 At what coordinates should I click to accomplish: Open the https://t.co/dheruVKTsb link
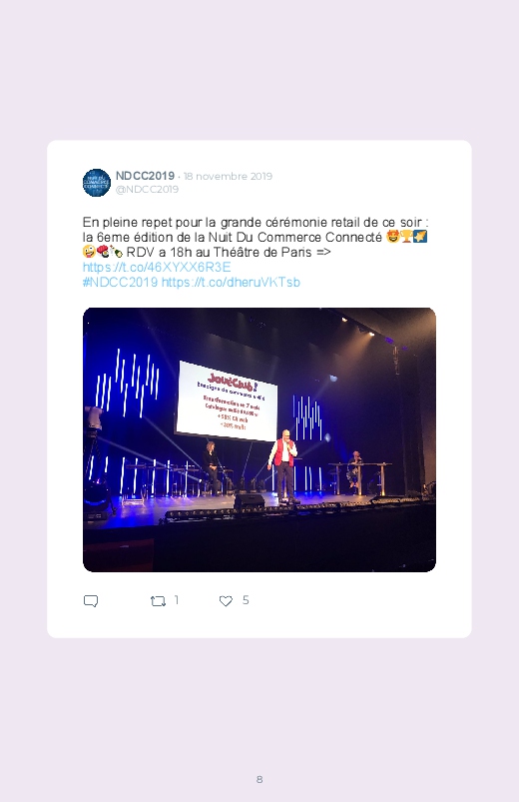point(231,282)
